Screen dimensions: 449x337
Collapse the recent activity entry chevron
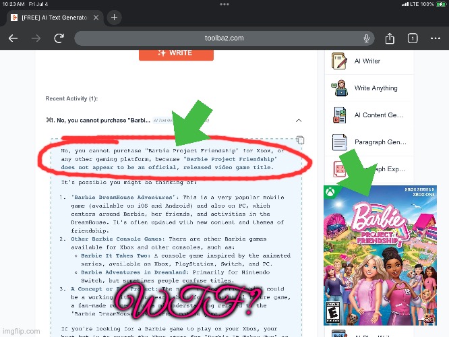click(299, 121)
